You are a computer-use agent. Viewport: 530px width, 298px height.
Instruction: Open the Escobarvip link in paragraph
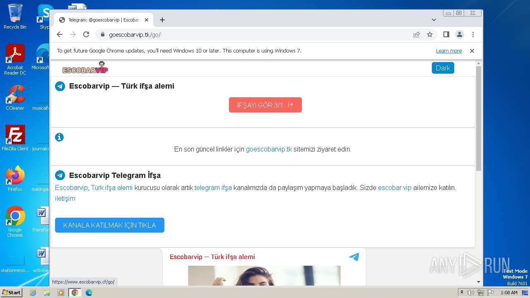71,187
